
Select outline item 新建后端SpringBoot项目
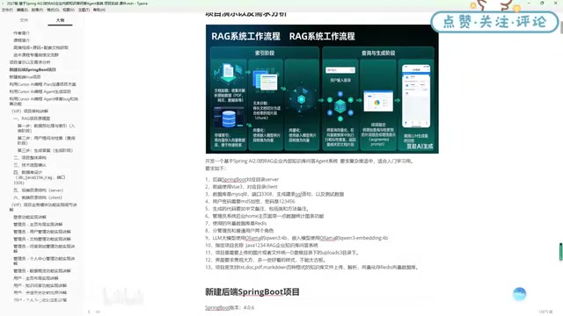click(x=33, y=69)
